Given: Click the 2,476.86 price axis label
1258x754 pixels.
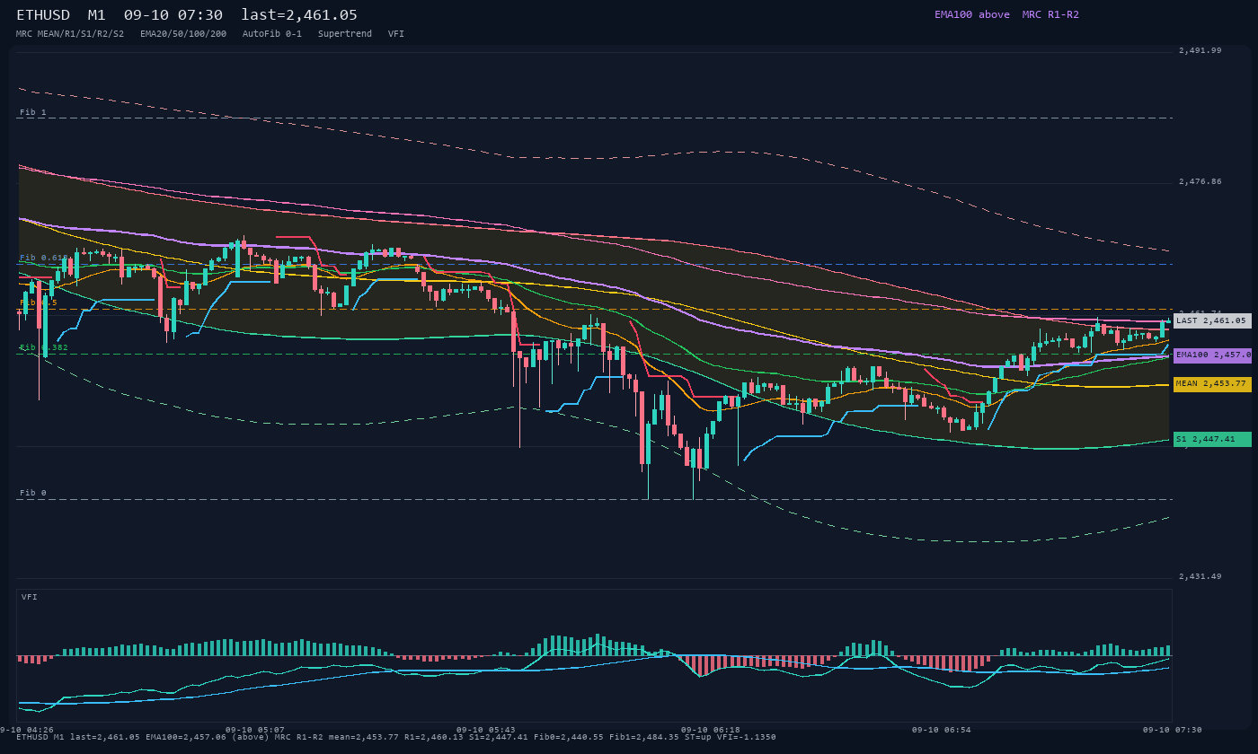Looking at the screenshot, I should coord(1200,181).
